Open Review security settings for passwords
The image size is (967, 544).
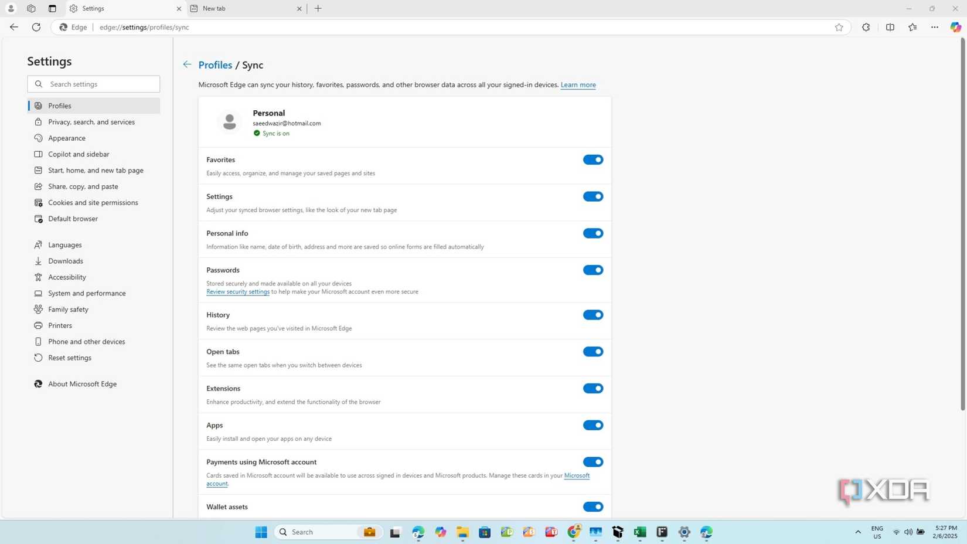click(237, 291)
